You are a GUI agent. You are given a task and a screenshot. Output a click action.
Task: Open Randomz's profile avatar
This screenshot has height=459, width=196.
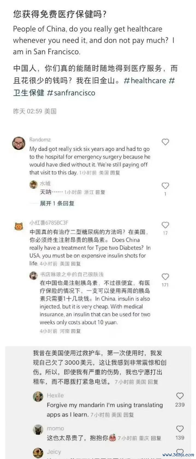(x=19, y=143)
